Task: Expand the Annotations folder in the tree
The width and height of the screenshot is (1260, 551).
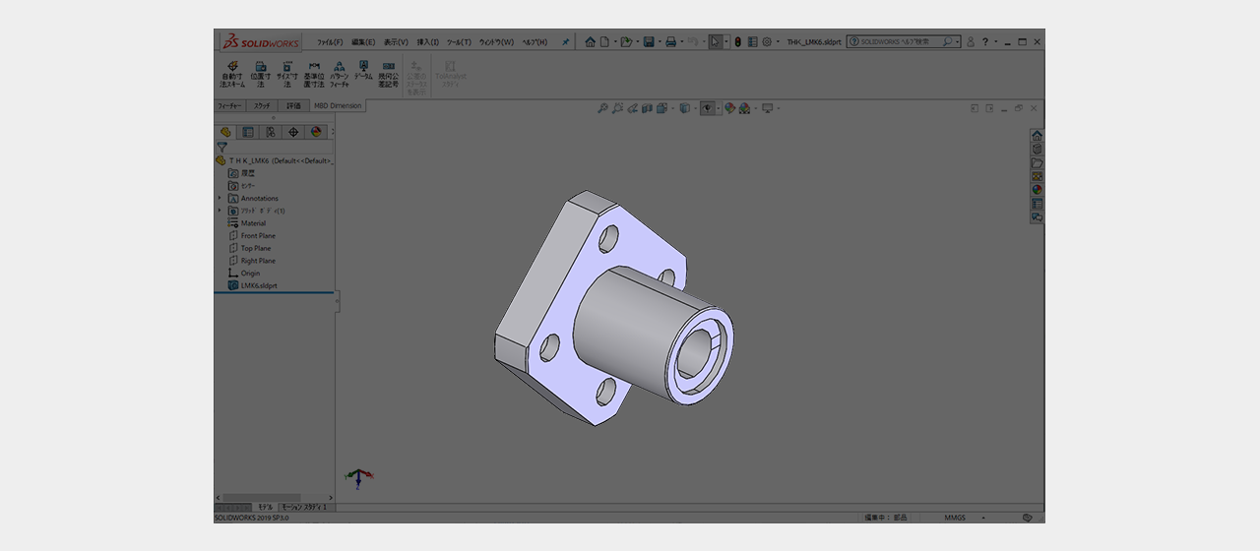Action: click(220, 198)
